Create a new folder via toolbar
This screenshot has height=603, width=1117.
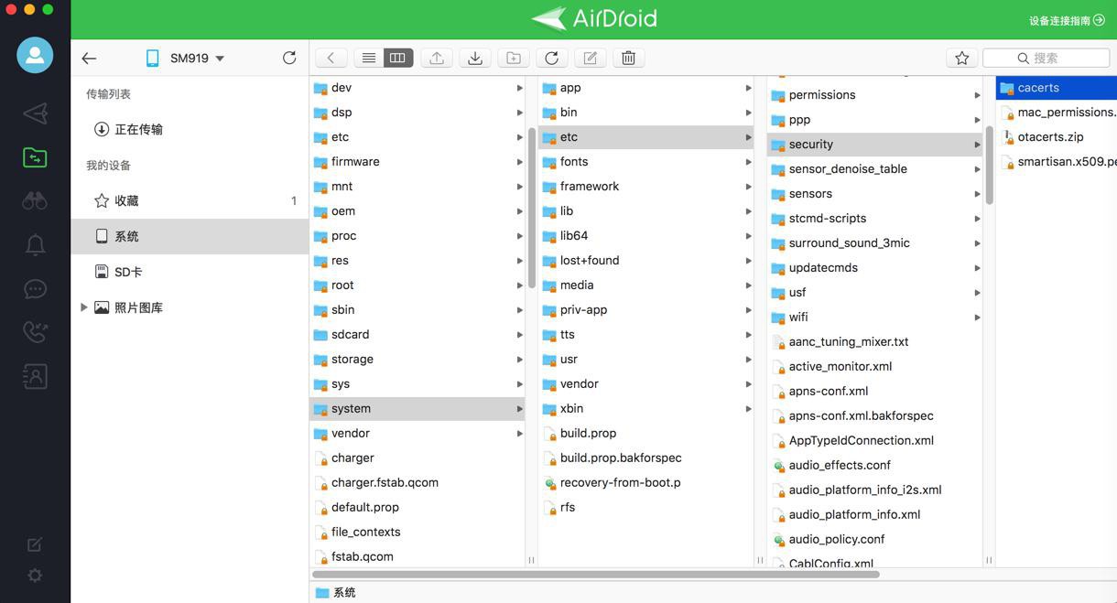[x=514, y=58]
